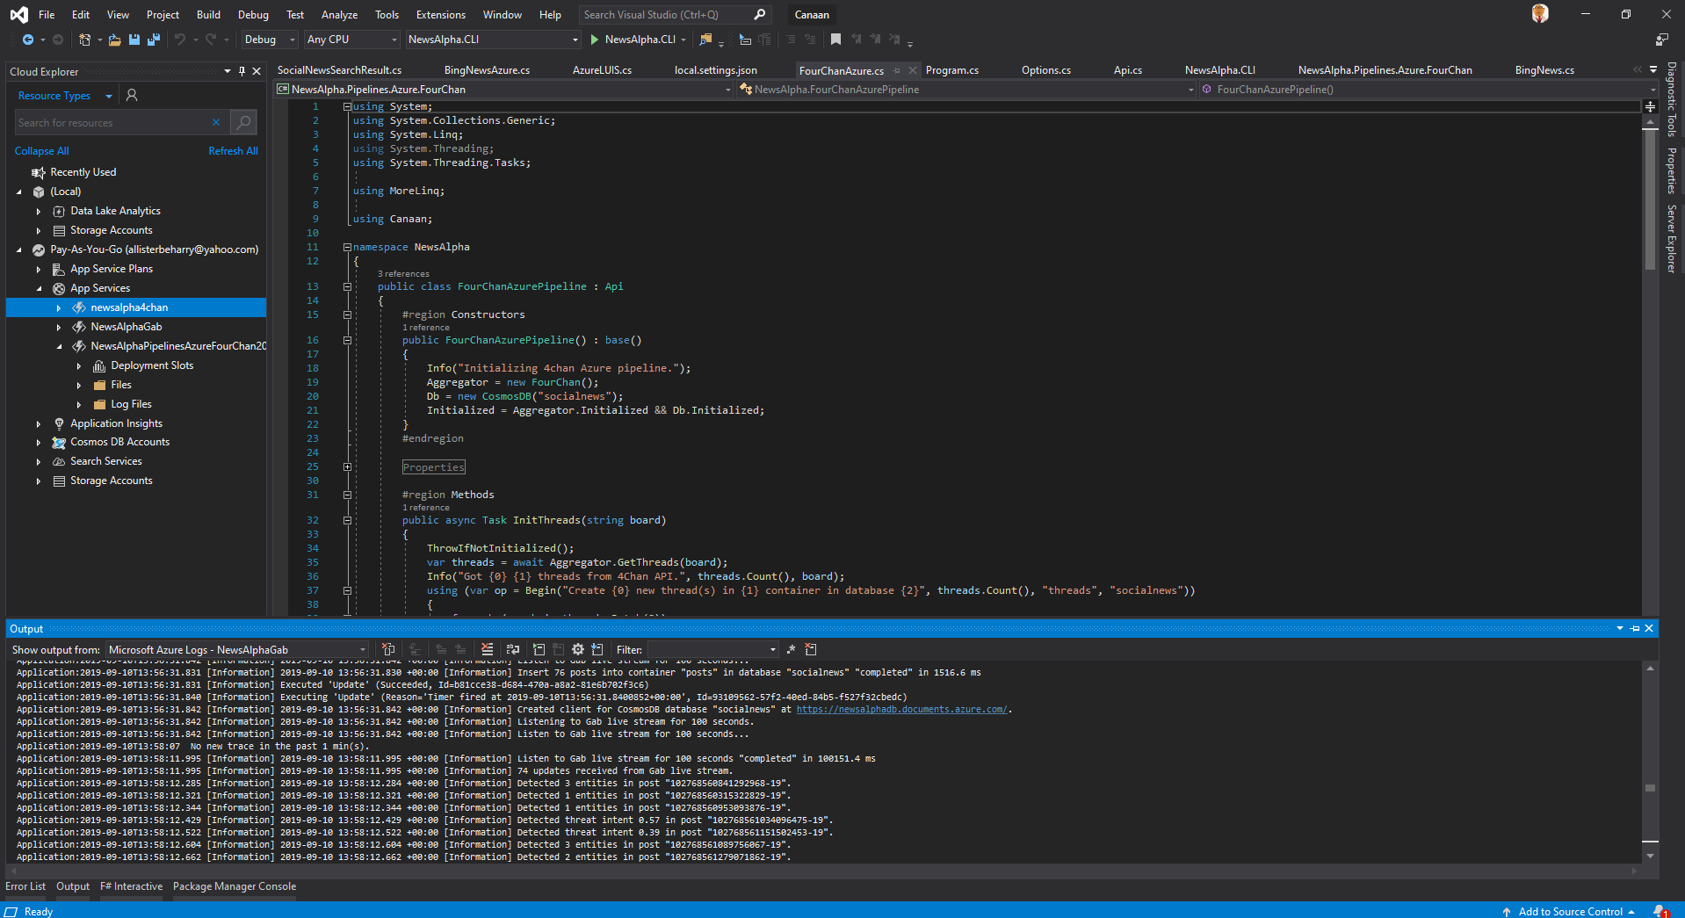Click the Open File folder icon

(114, 40)
